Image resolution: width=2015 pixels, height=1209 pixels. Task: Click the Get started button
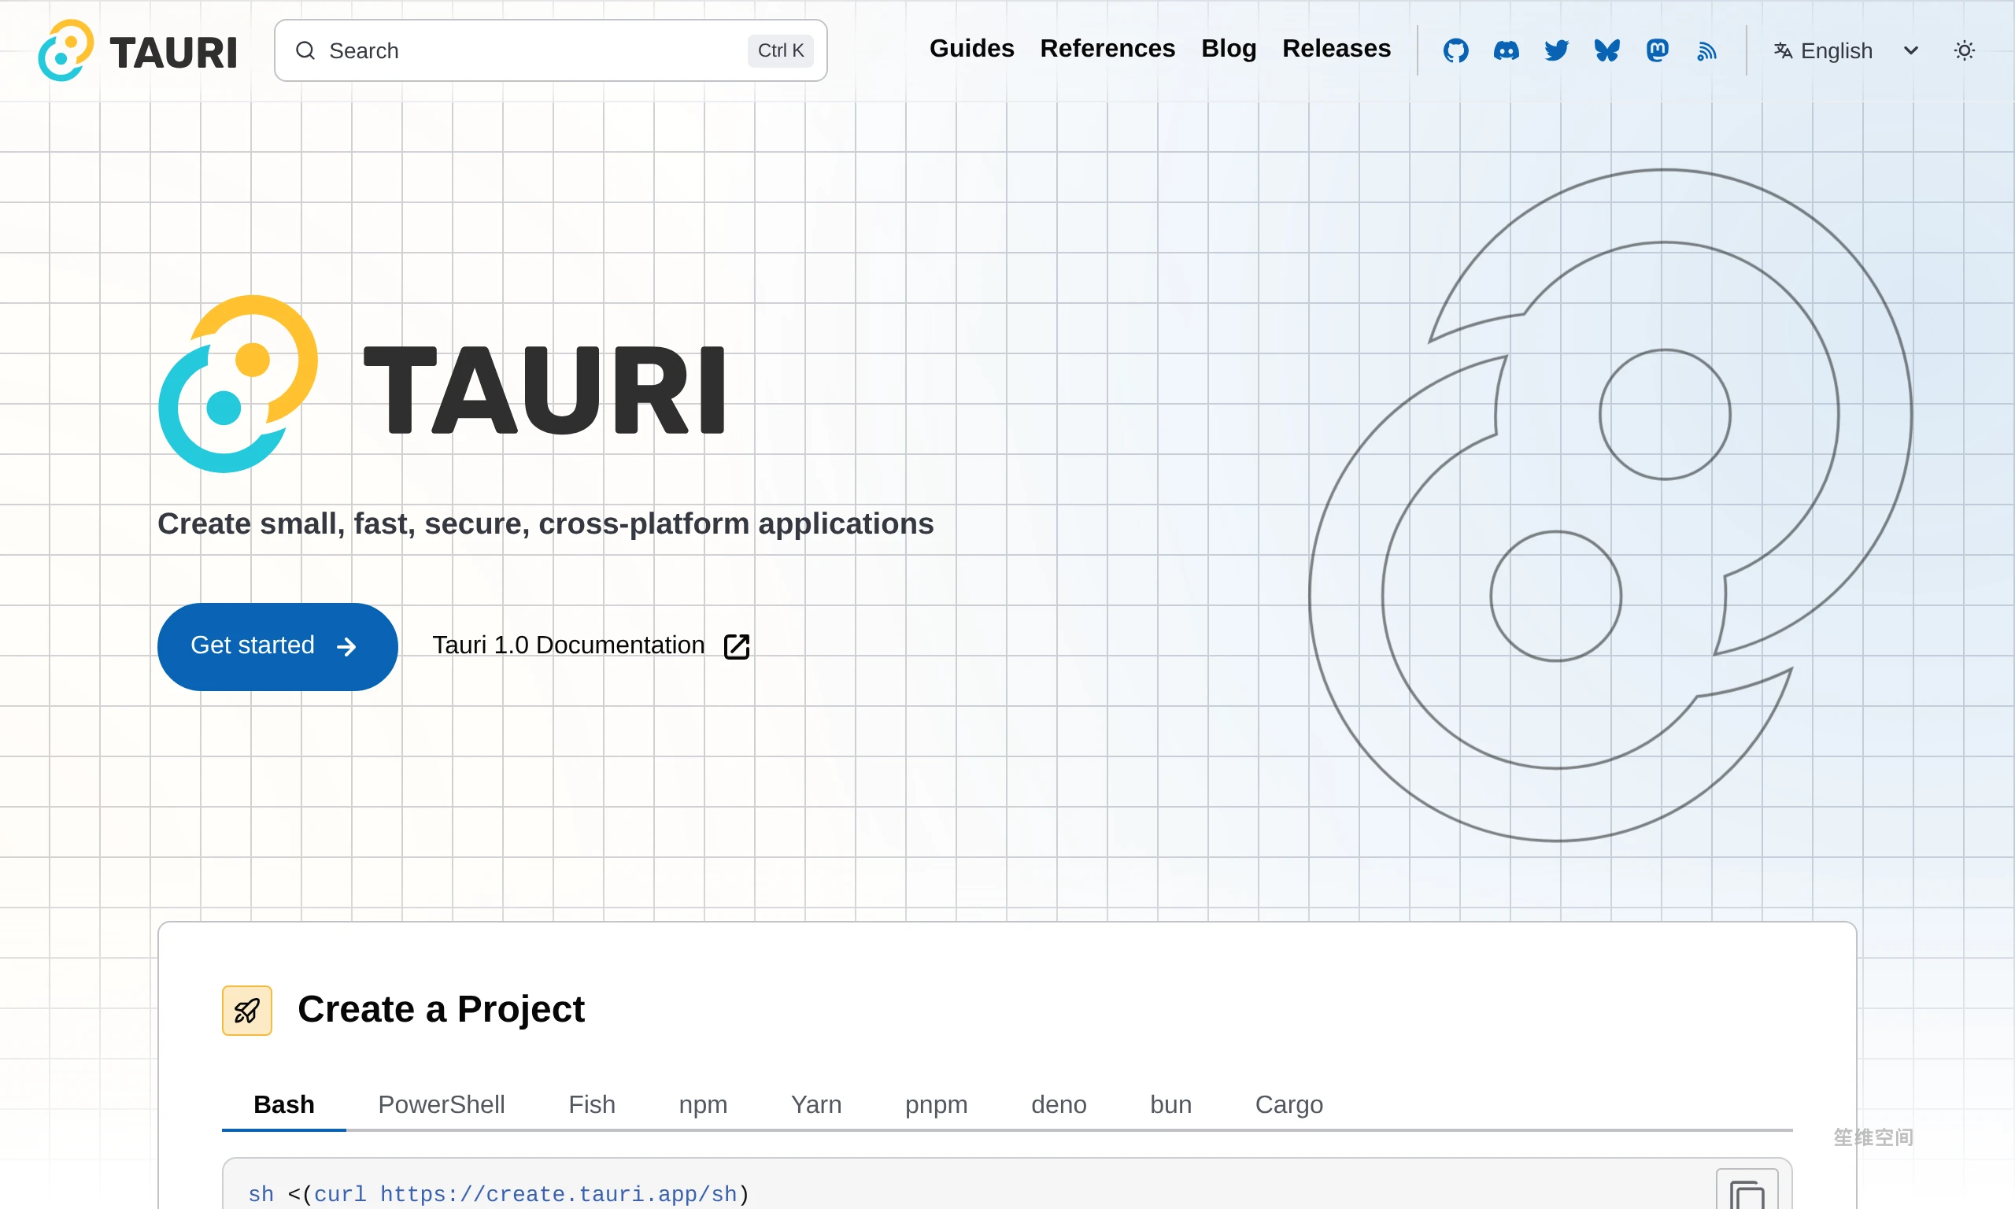pos(278,647)
